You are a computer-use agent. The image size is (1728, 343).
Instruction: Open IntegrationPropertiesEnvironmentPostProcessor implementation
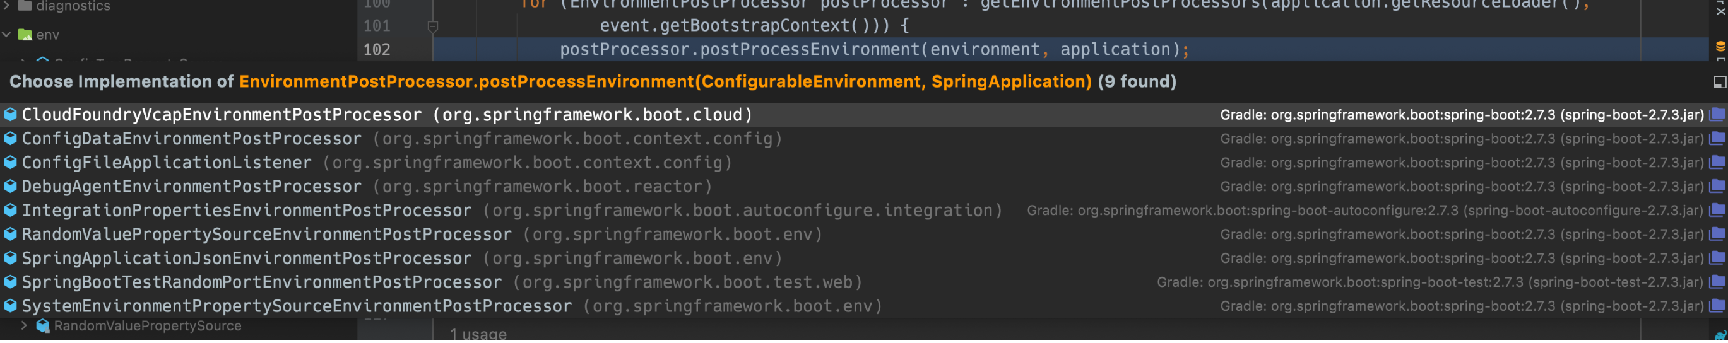864,211
